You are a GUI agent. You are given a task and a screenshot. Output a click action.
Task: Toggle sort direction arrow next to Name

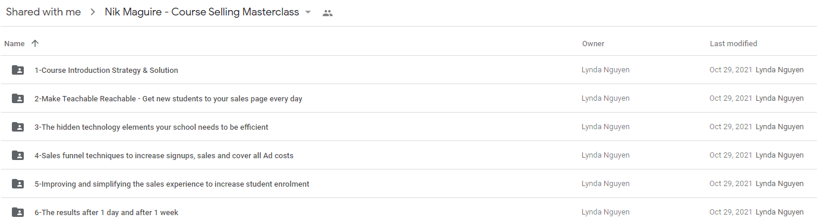coord(35,43)
